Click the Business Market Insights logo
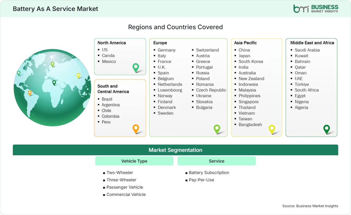The height and width of the screenshot is (215, 351). 316,8
